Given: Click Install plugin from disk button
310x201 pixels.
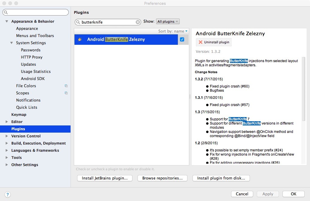Looking at the screenshot, I should 221,178.
